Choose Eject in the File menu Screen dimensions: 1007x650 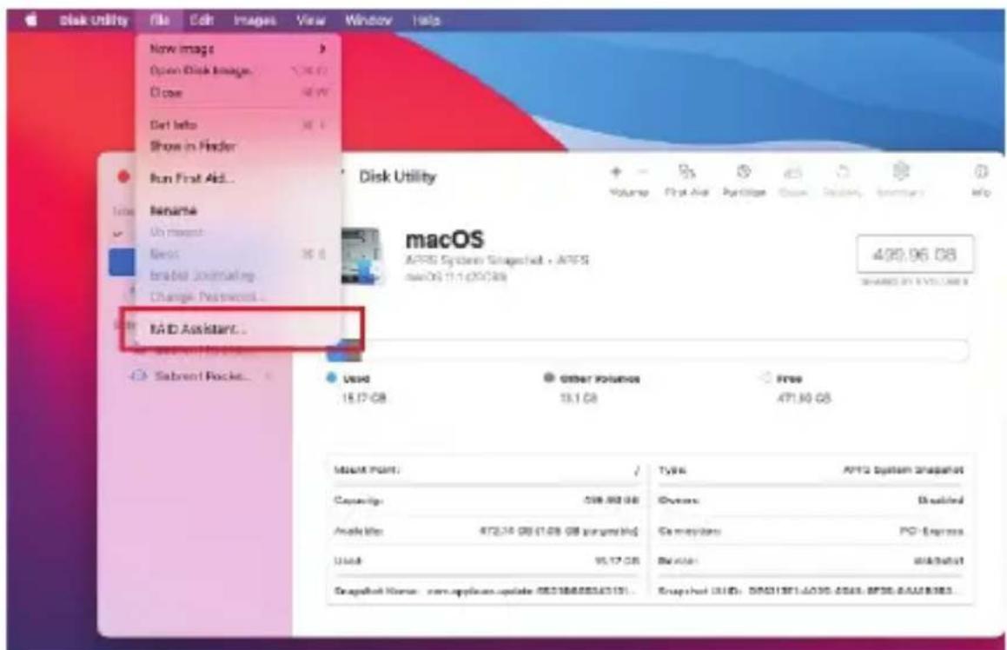(237, 254)
